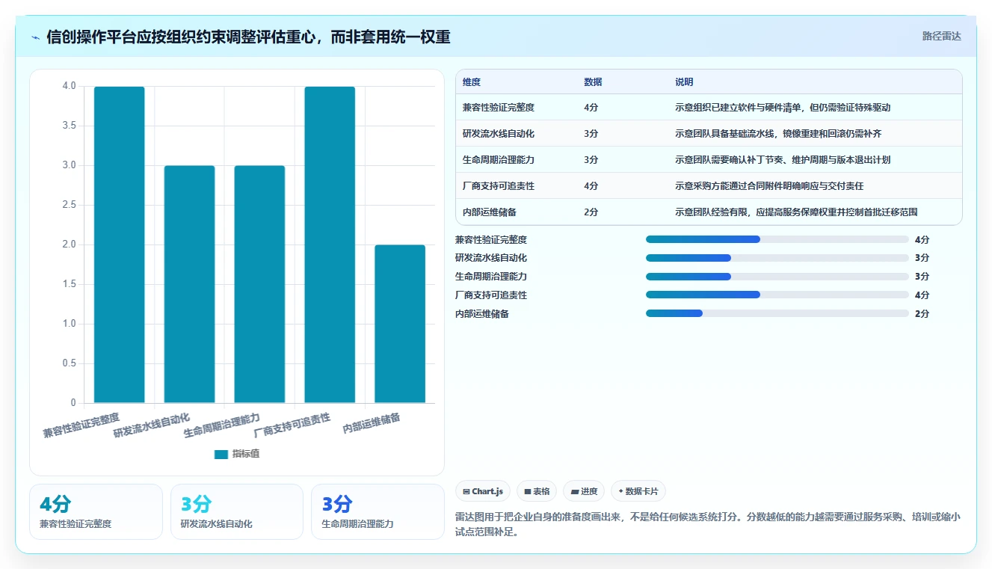
Task: Click the 兼容性验证完整度 progress bar
Action: tap(777, 239)
